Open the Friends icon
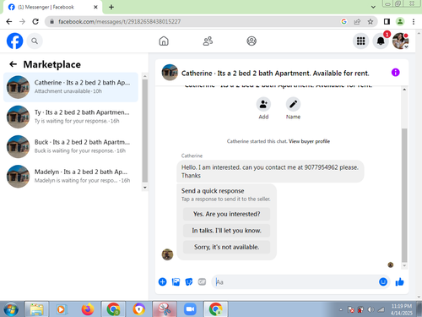The width and height of the screenshot is (422, 317). pos(208,41)
